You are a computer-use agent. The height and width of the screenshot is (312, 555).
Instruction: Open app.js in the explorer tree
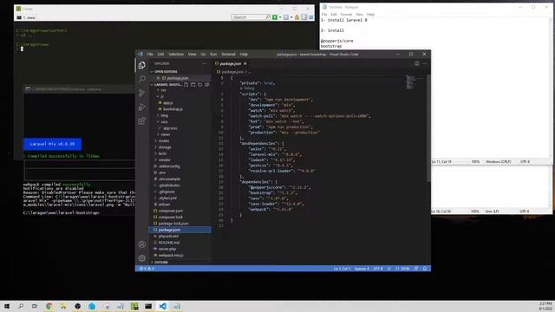(x=168, y=102)
